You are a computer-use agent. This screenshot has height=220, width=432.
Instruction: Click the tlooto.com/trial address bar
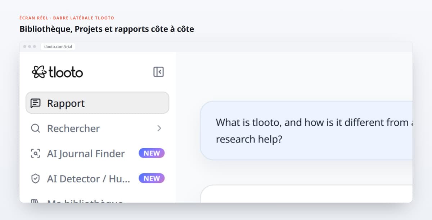pos(58,47)
